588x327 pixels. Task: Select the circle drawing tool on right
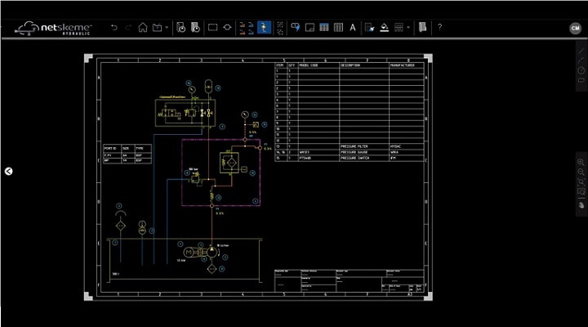(581, 70)
